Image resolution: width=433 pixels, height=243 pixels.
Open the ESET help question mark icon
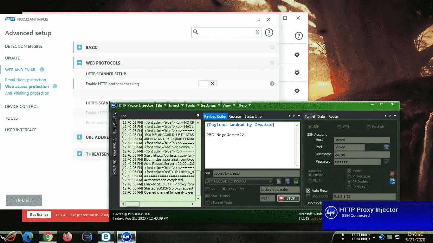coord(269,32)
